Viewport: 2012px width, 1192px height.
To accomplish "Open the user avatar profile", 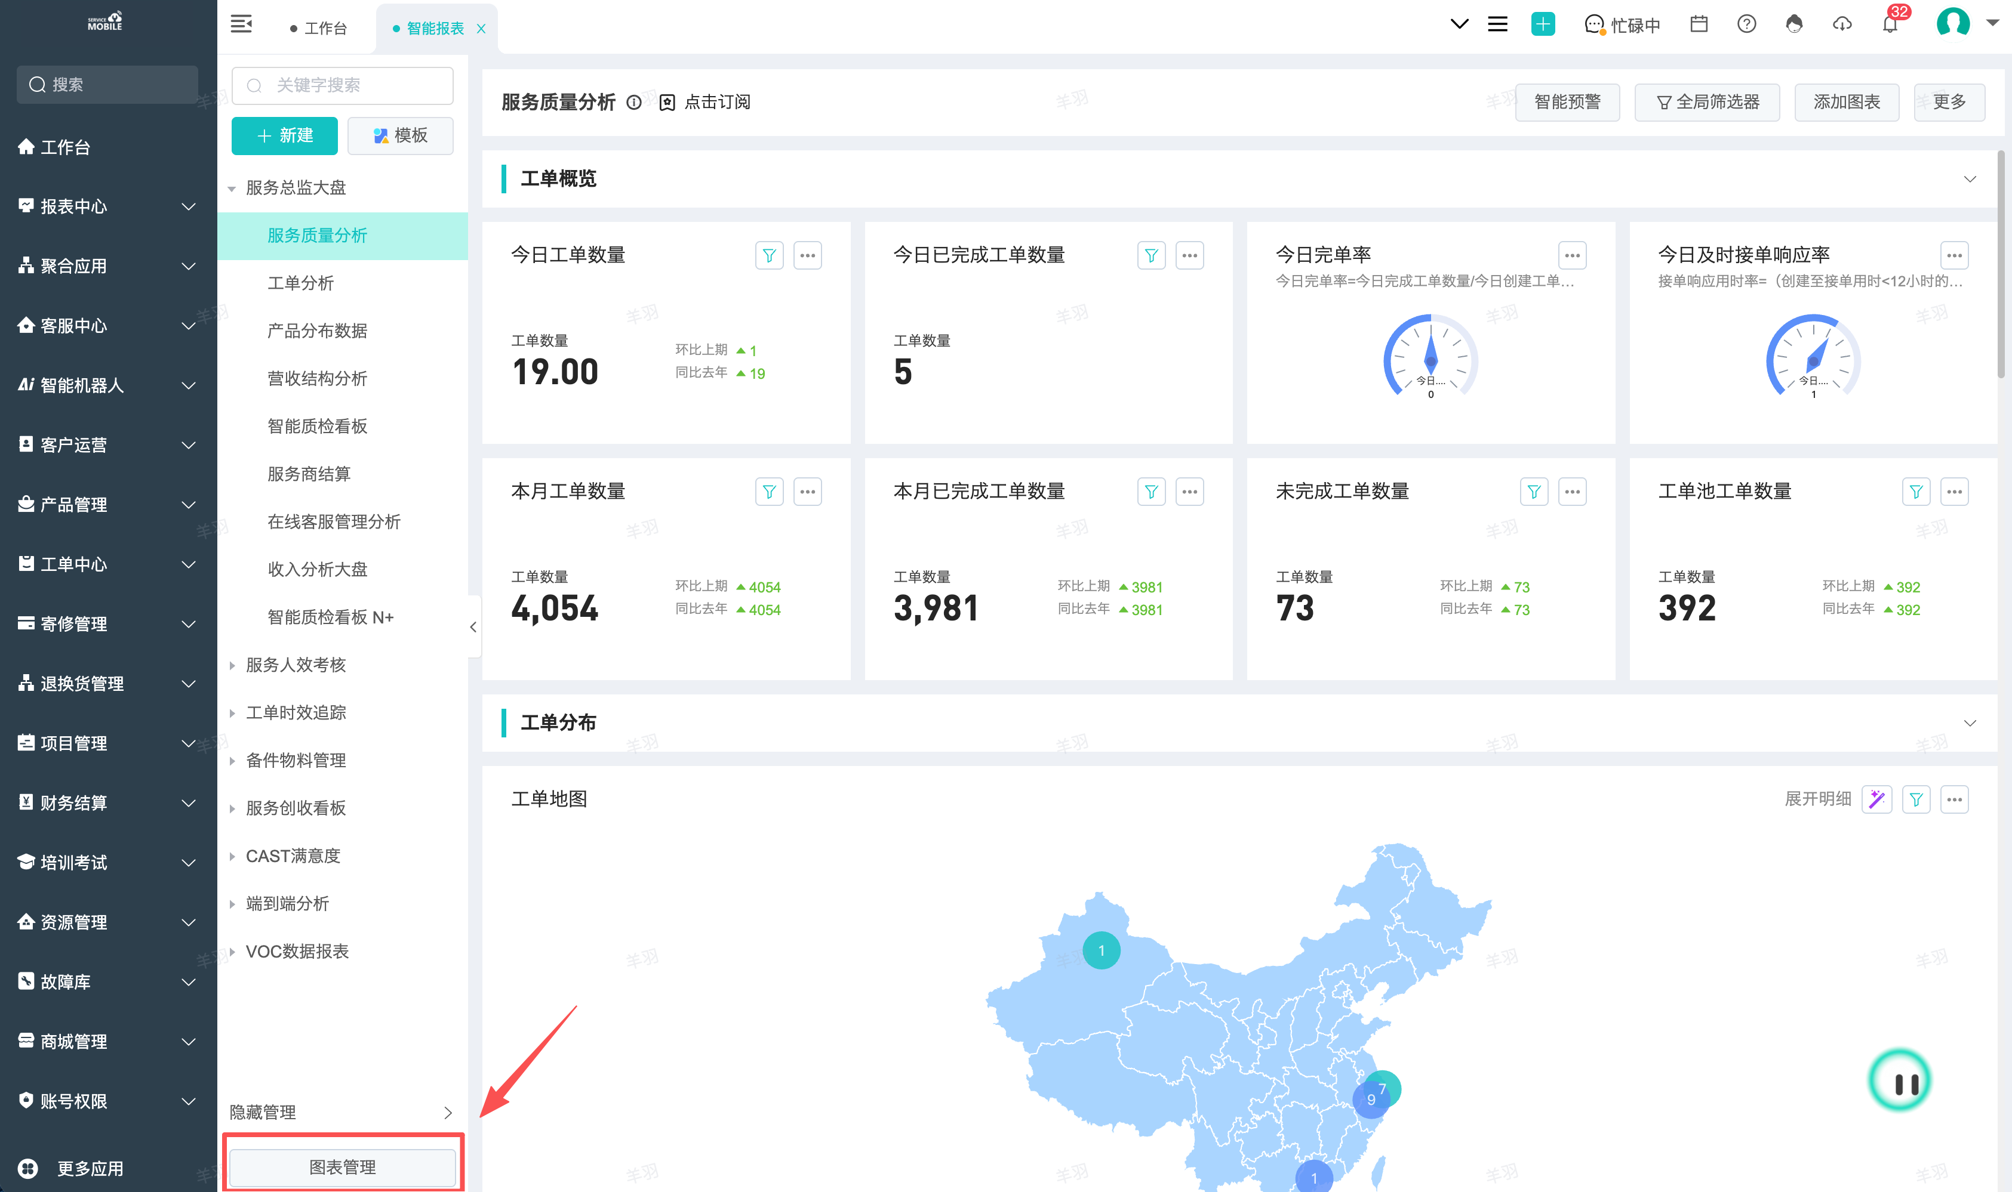I will [1952, 23].
